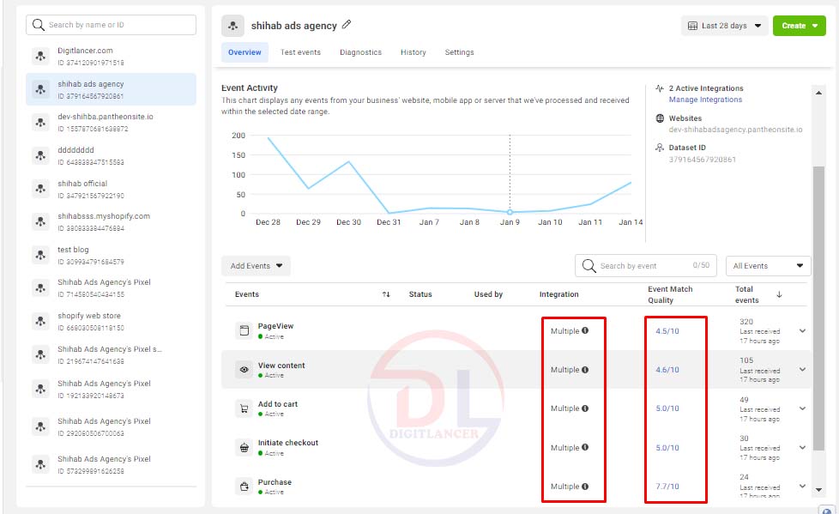The image size is (839, 514).
Task: Open the 4.6/10 match quality for View content
Action: (x=667, y=370)
